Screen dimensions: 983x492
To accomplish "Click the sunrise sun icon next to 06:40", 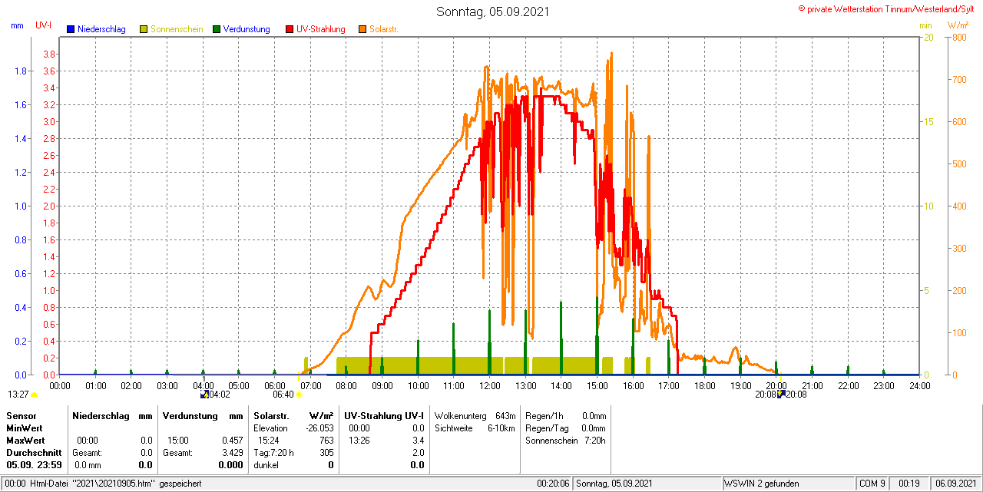I will [x=299, y=395].
